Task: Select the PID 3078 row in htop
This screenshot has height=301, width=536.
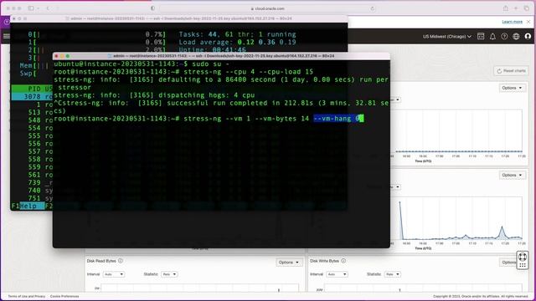Action: (32, 97)
